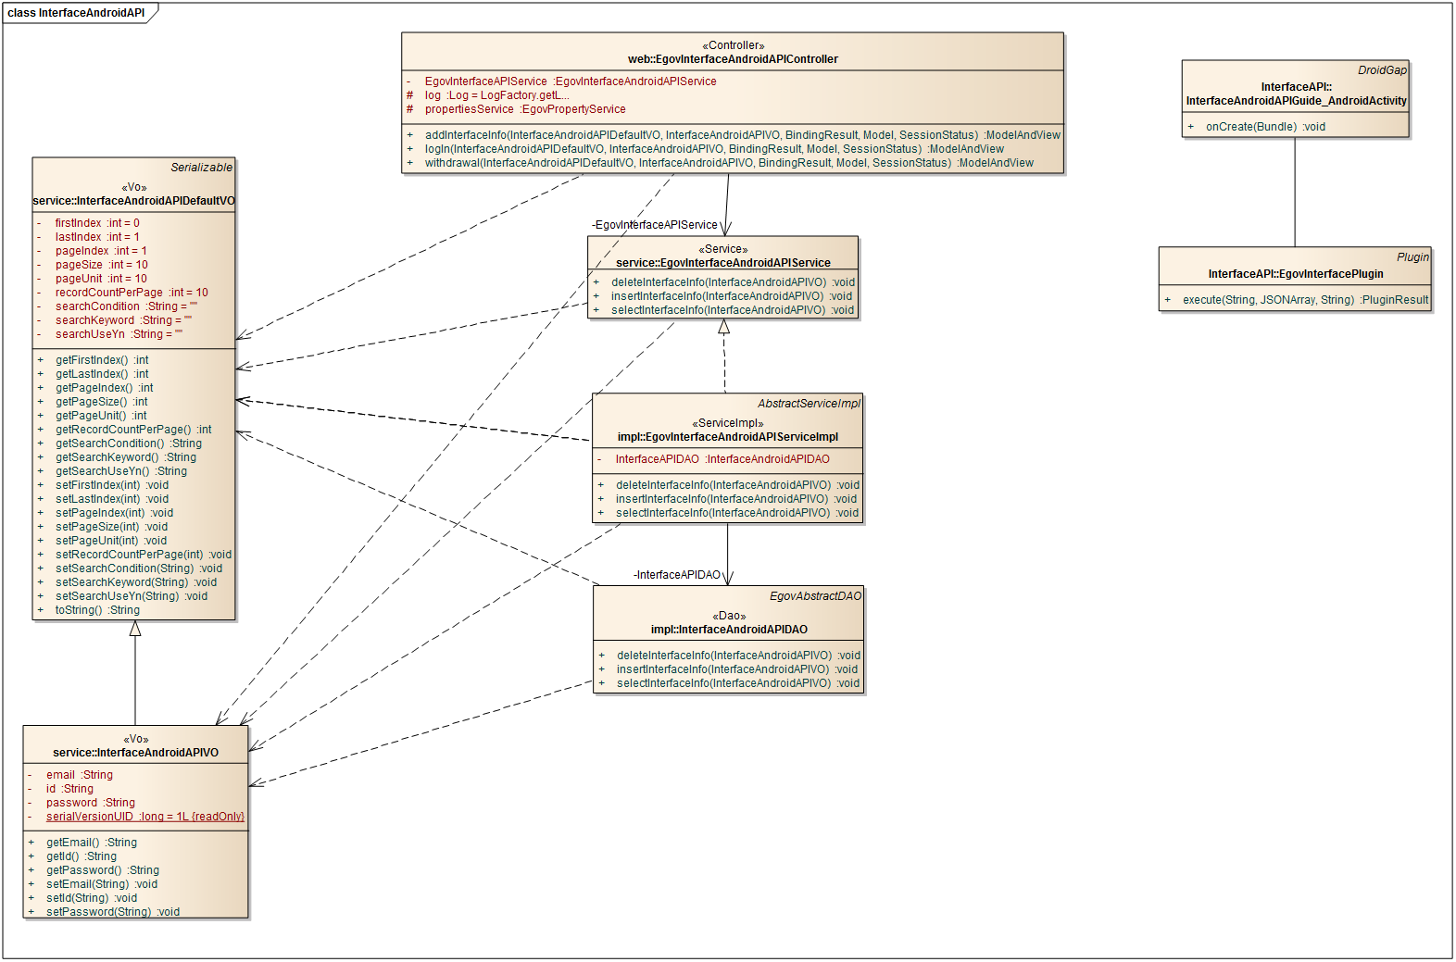Select the realization arrowhead below the Service interface
The image size is (1456, 962).
(724, 327)
